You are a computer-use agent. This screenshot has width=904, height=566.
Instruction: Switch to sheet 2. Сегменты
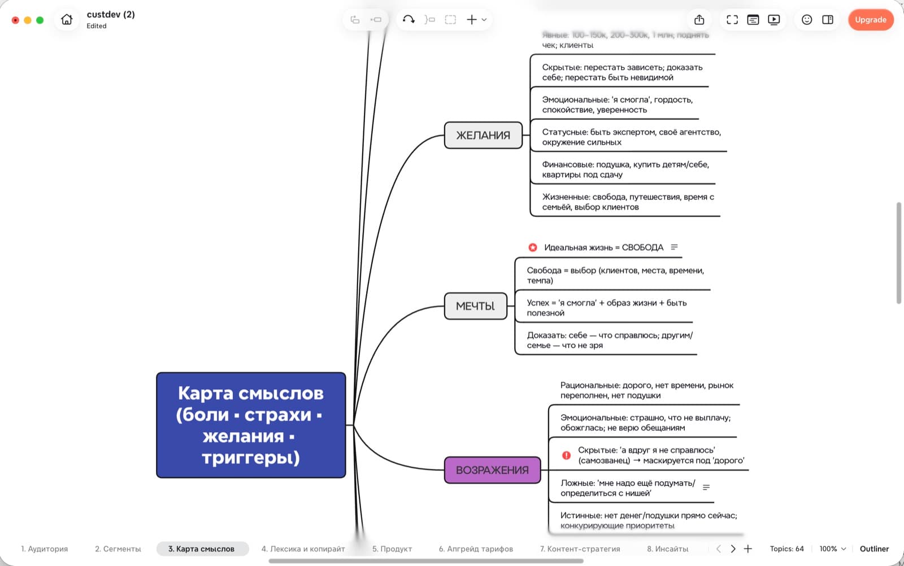coord(118,548)
